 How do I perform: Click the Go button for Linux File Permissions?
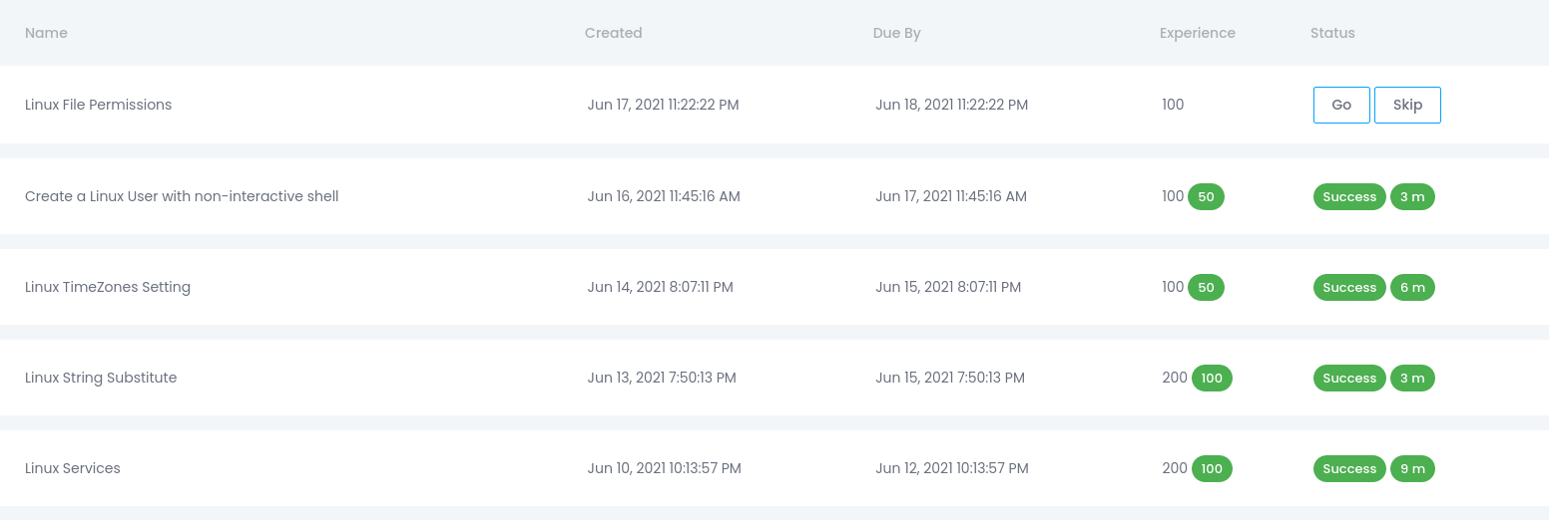tap(1341, 105)
